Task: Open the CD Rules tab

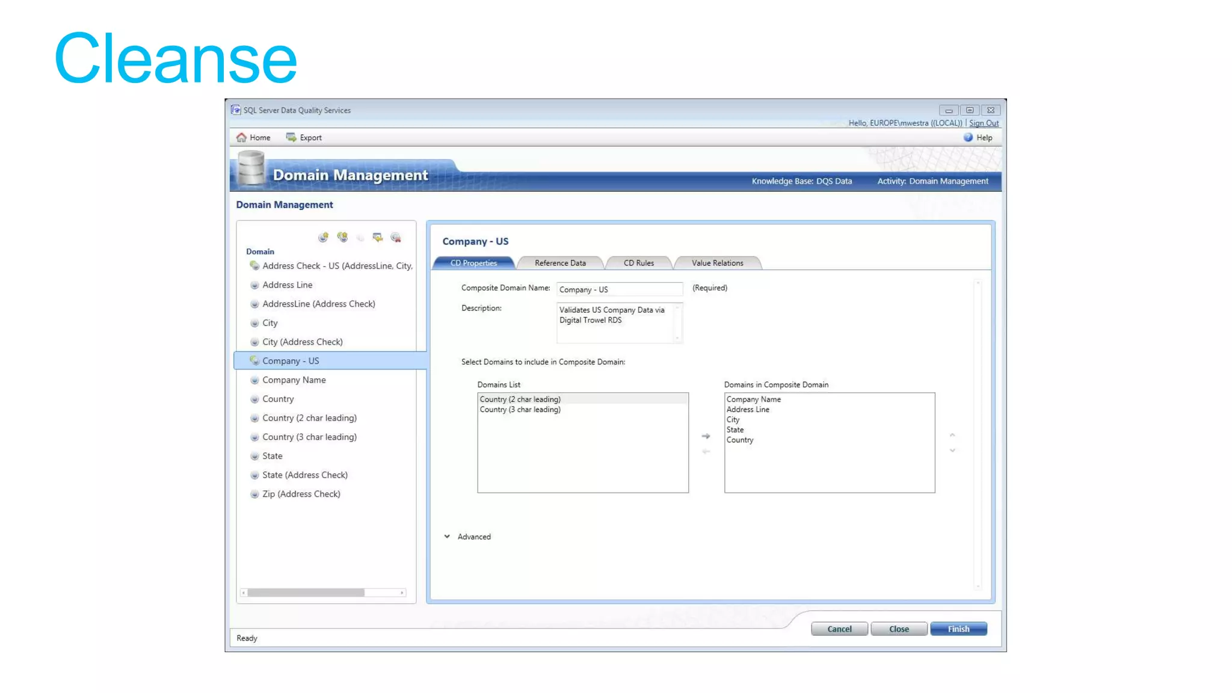Action: coord(638,263)
